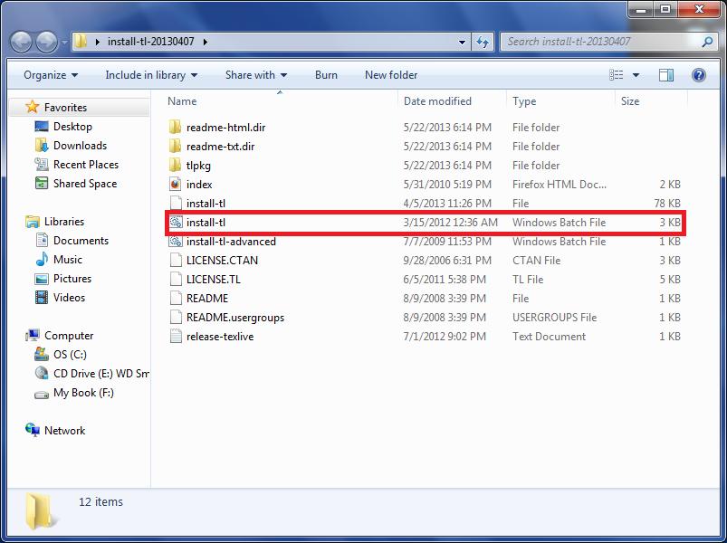Image resolution: width=727 pixels, height=543 pixels.
Task: Select the LICENSE.TL file name
Action: 214,280
